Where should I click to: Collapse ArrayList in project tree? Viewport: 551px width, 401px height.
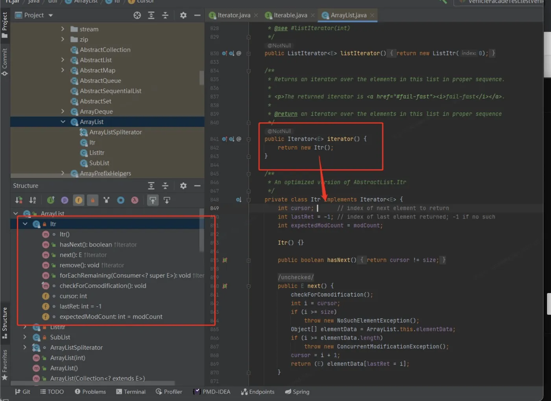[63, 121]
